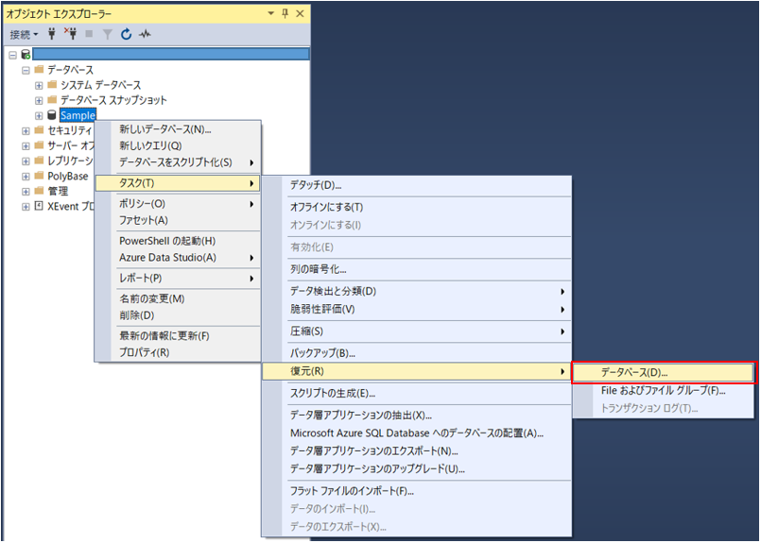Expand the システム データベース folder node
The height and width of the screenshot is (543, 761).
(x=39, y=86)
